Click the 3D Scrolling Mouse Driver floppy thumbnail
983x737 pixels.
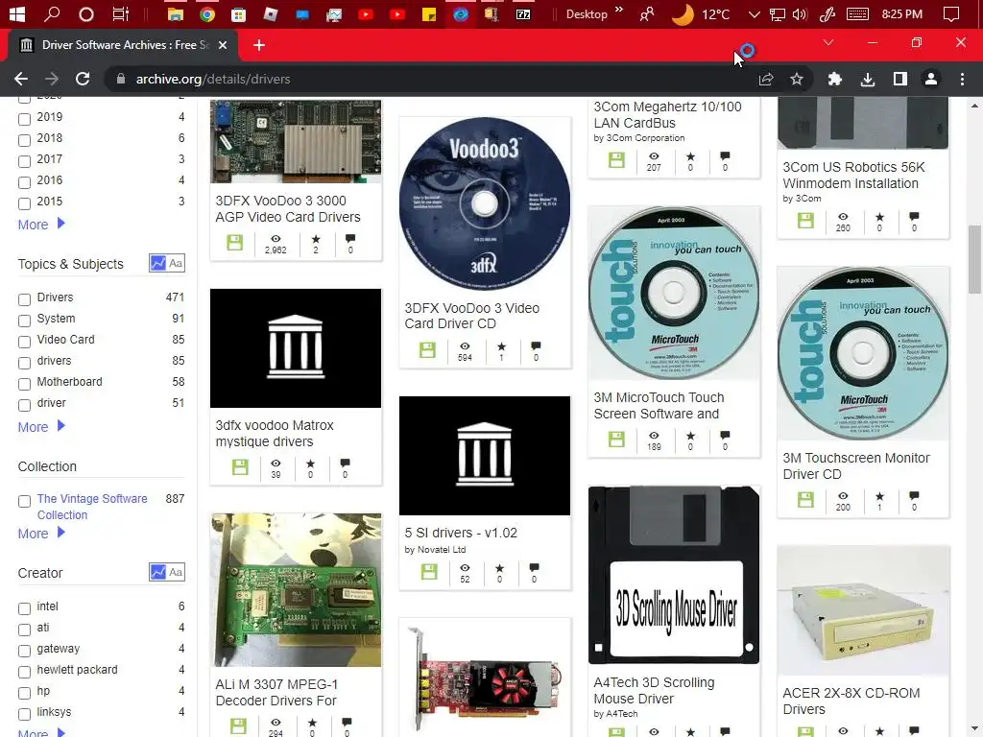673,575
